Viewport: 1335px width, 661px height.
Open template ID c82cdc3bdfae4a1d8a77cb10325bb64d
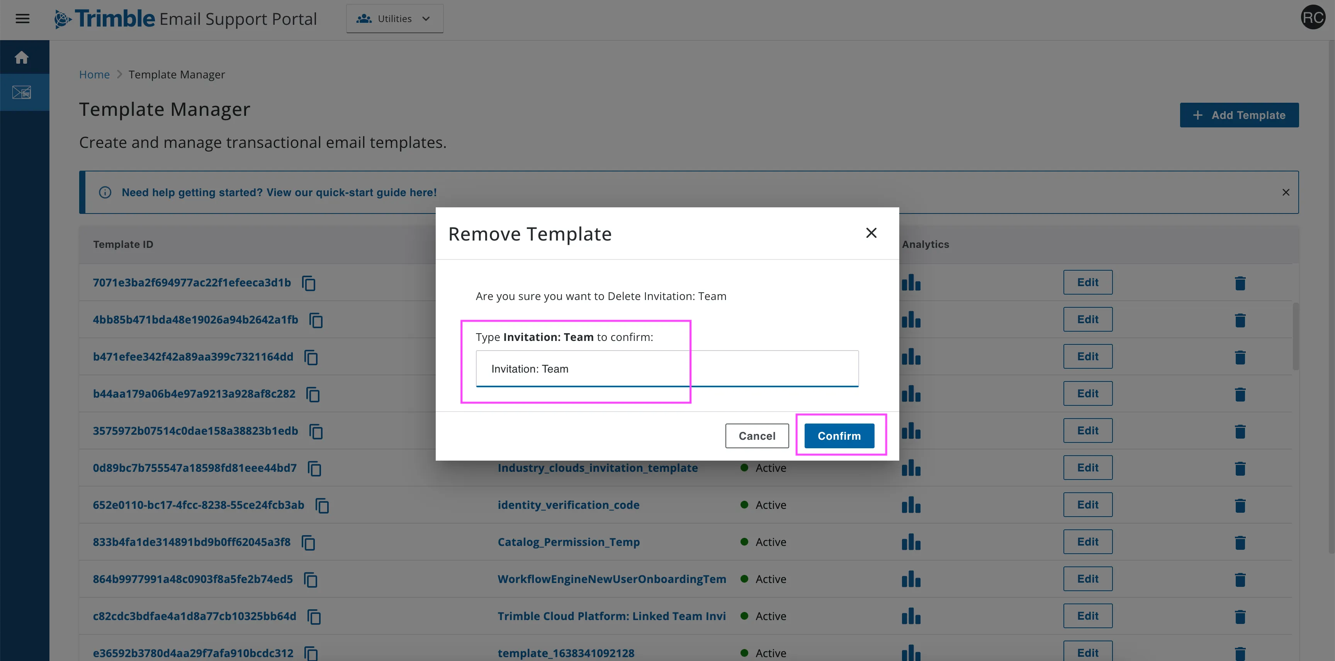194,617
